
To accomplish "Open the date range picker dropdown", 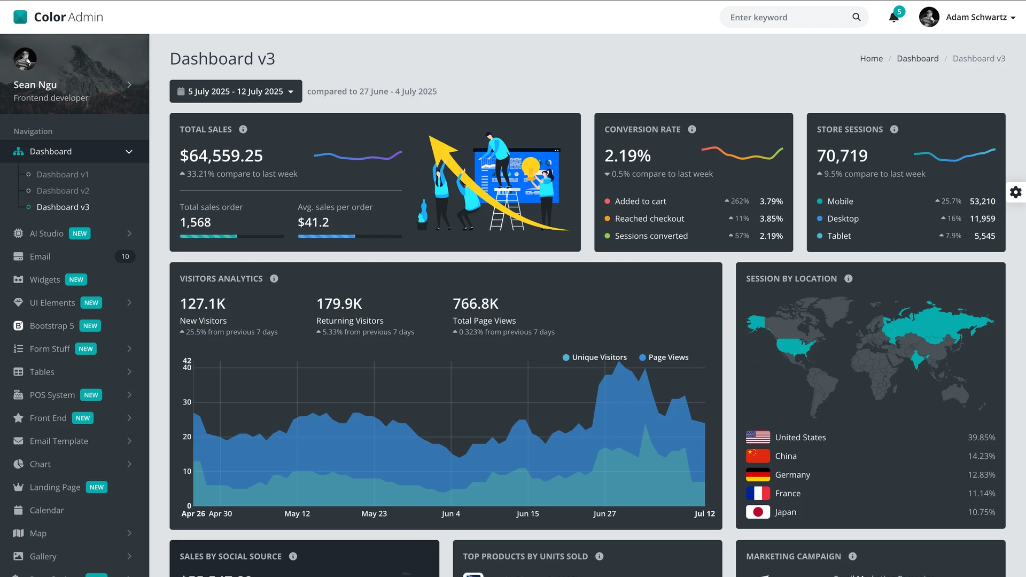I will (x=236, y=91).
